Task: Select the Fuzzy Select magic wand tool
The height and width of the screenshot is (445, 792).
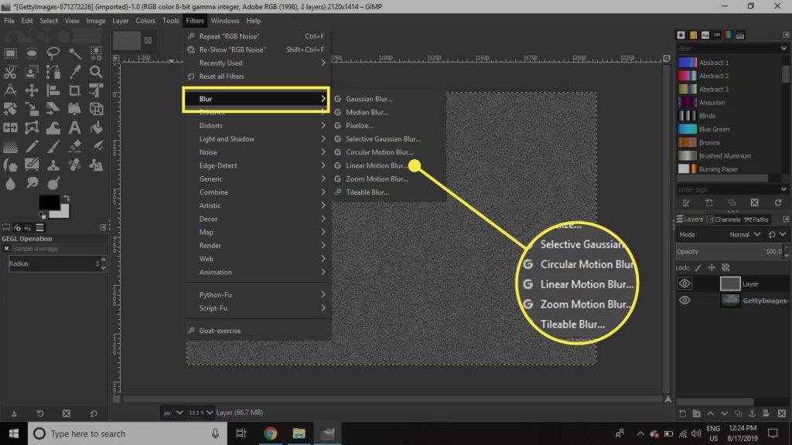Action: [x=75, y=53]
